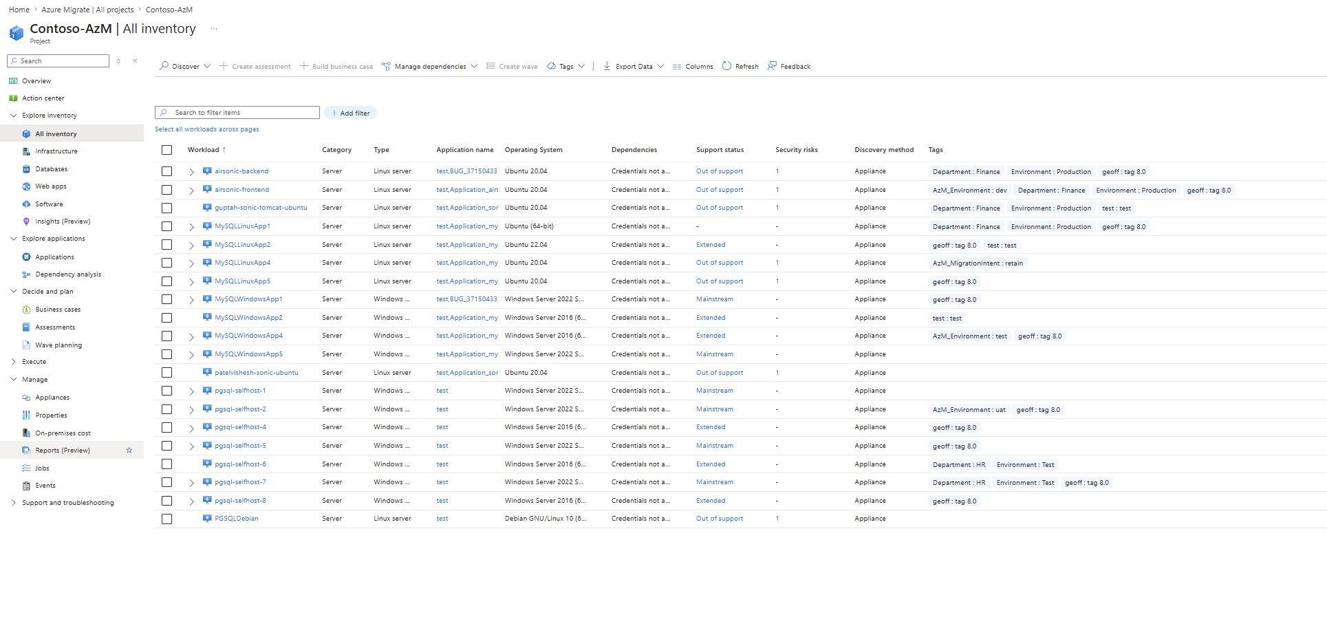
Task: Open the Tags dropdown
Action: (566, 67)
